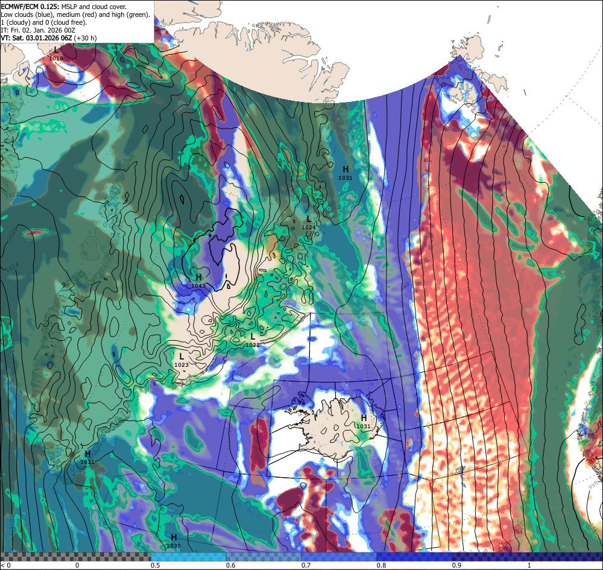Click the '0.6' scale label
Screen dimensions: 603x570
coord(231,565)
